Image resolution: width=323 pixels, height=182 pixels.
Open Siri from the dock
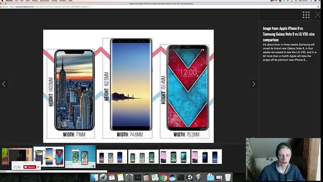[x=172, y=177]
